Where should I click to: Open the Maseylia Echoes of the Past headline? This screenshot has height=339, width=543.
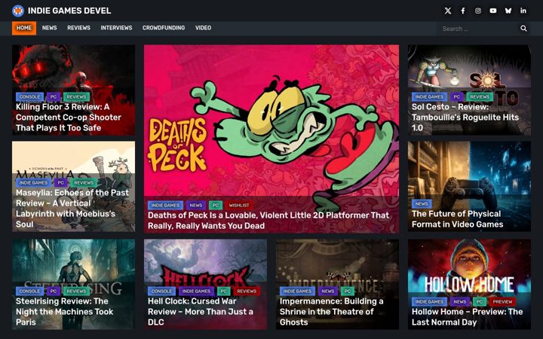click(x=72, y=208)
